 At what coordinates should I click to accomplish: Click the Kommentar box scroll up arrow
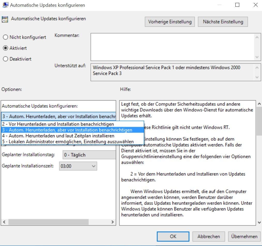click(x=257, y=37)
